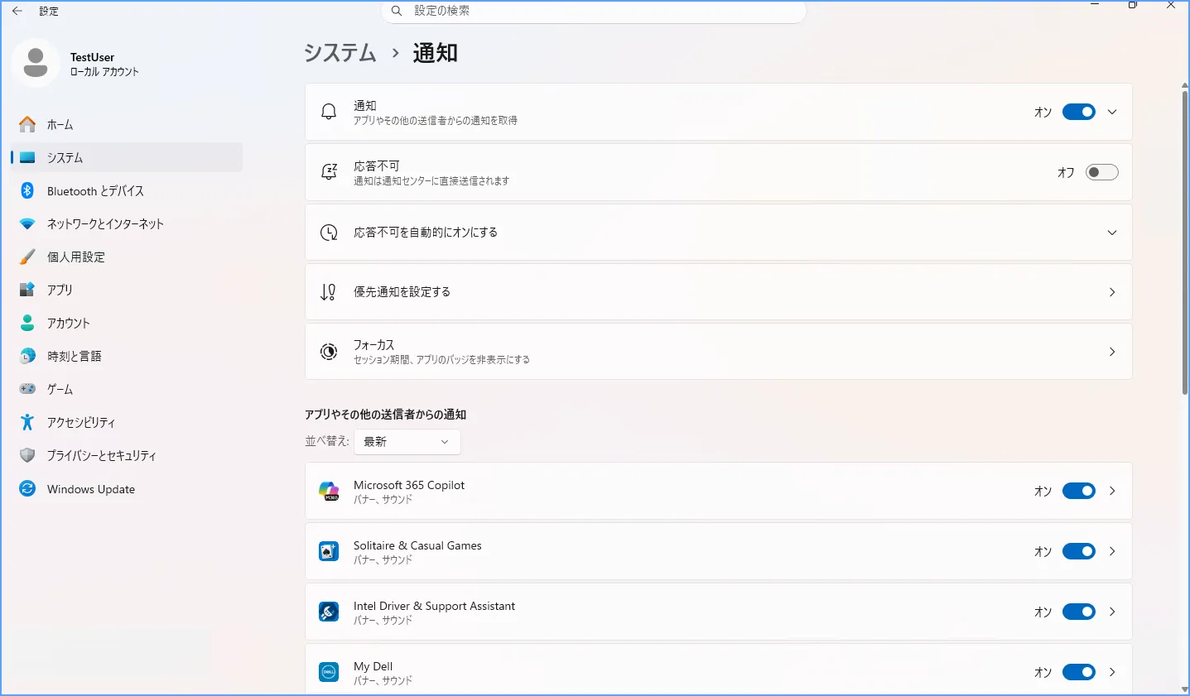Screen dimensions: 1190x696
Task: Click the アクセシビリティ figure icon
Action: click(27, 422)
